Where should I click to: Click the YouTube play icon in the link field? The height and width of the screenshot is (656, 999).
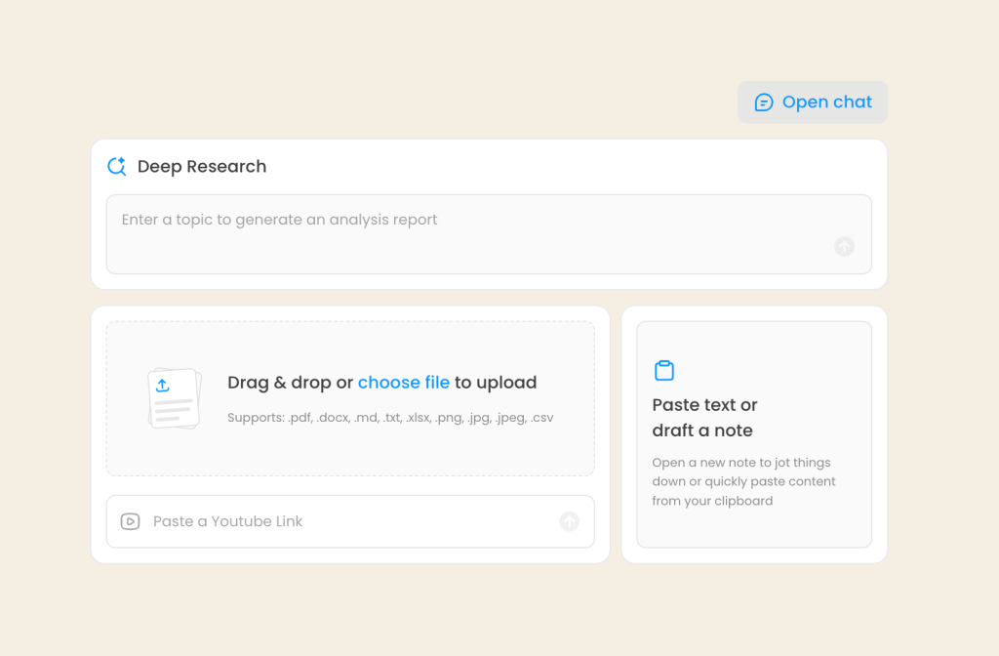click(x=130, y=521)
